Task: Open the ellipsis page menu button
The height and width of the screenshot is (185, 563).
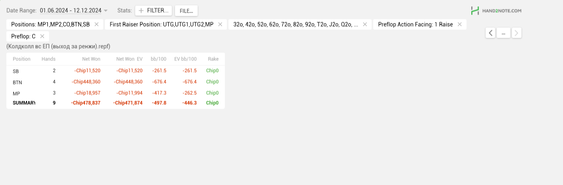Action: tap(504, 33)
